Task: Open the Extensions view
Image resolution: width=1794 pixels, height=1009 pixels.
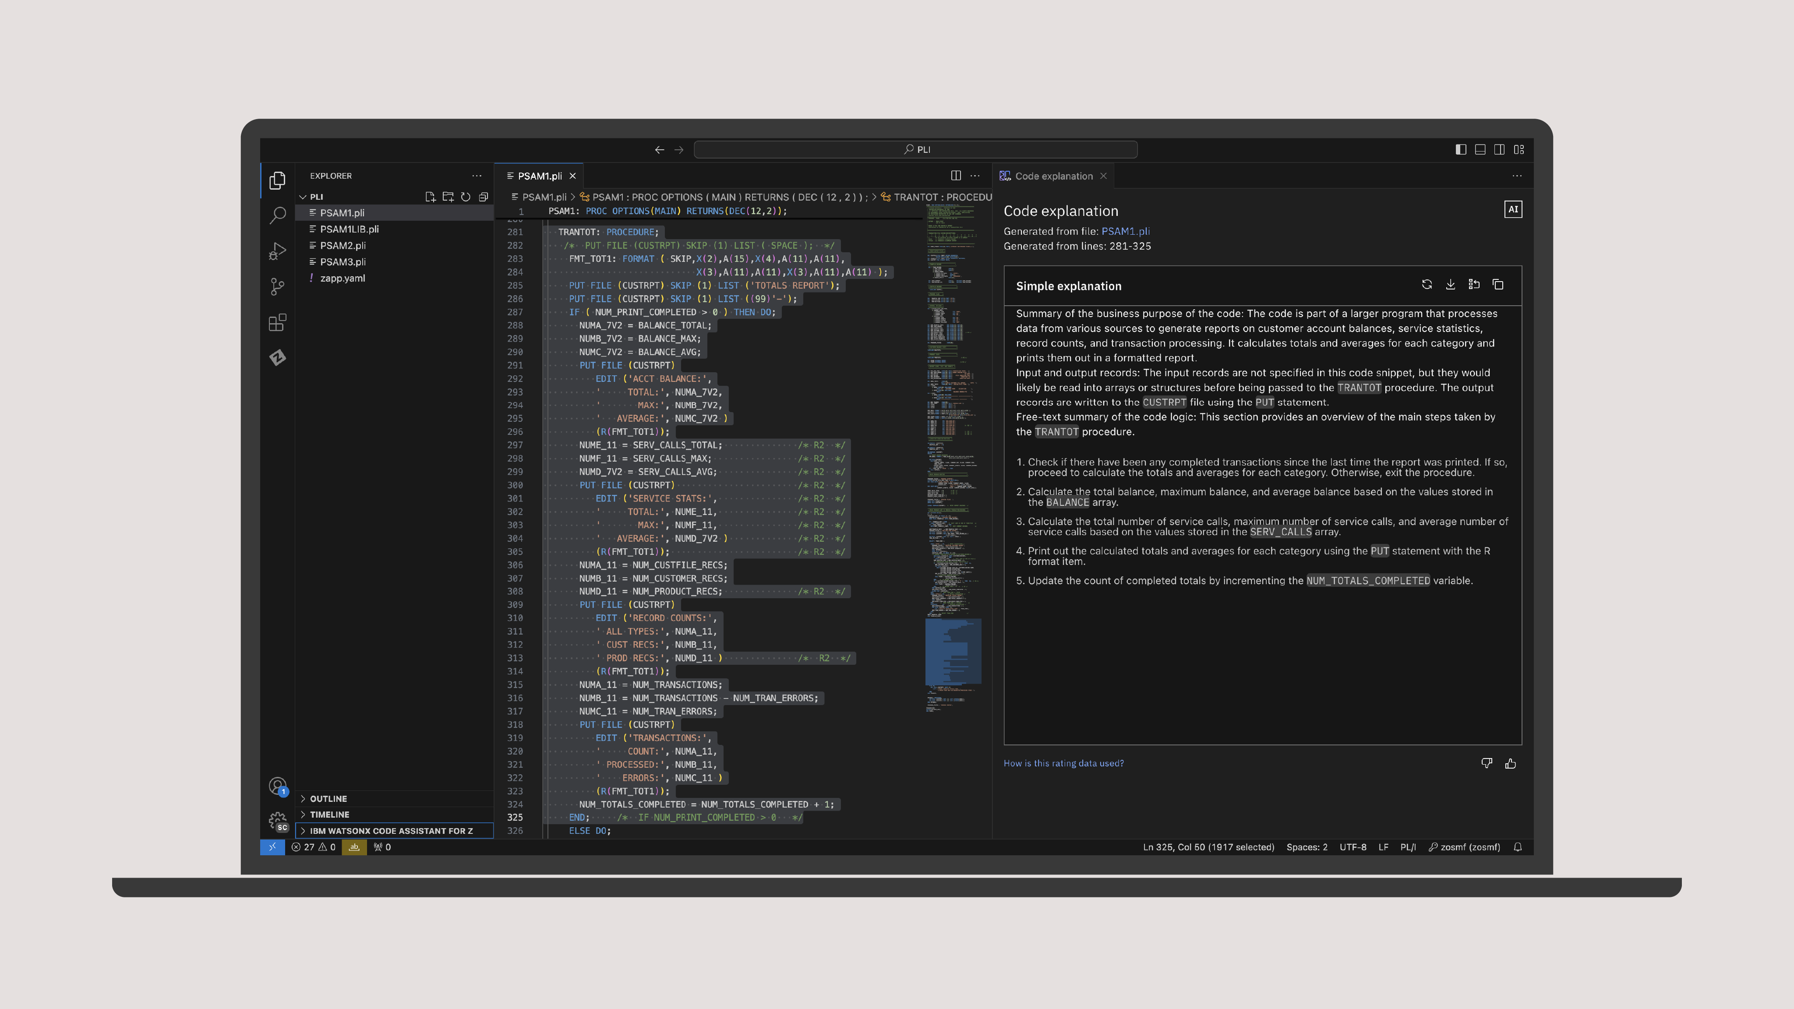Action: (x=277, y=322)
